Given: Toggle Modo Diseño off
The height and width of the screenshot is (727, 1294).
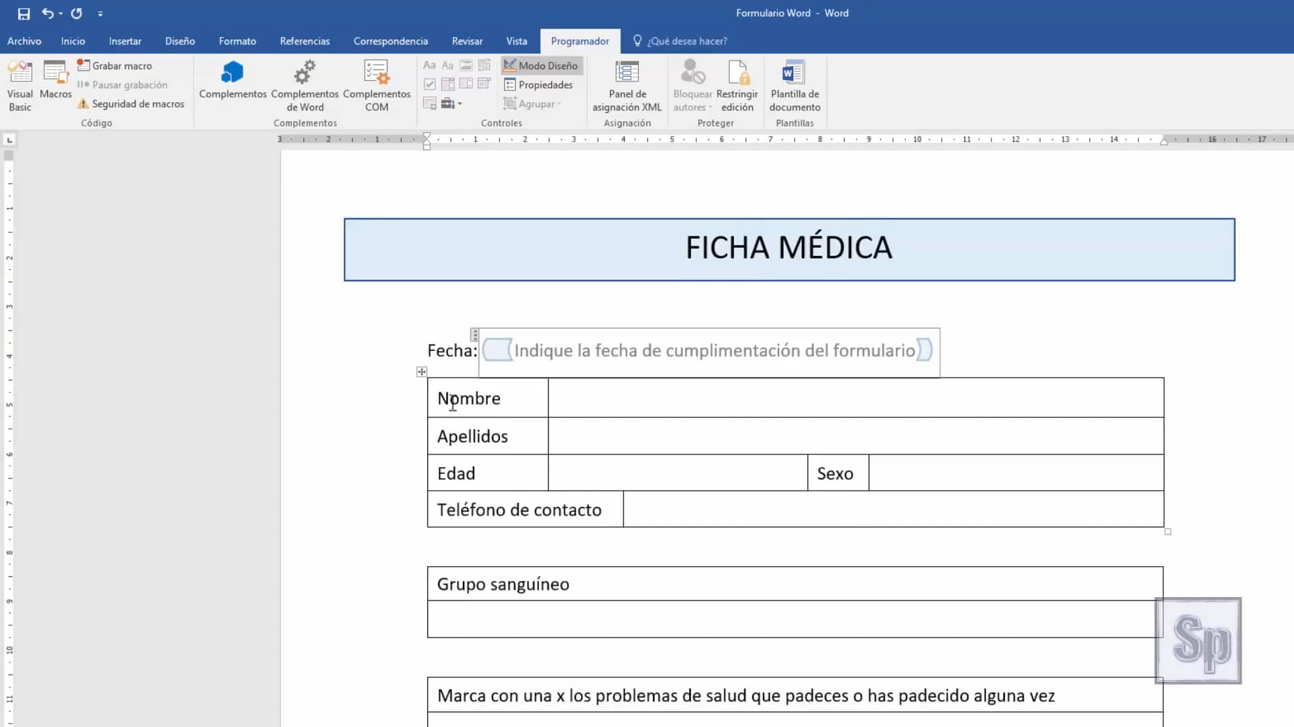Looking at the screenshot, I should [x=541, y=65].
